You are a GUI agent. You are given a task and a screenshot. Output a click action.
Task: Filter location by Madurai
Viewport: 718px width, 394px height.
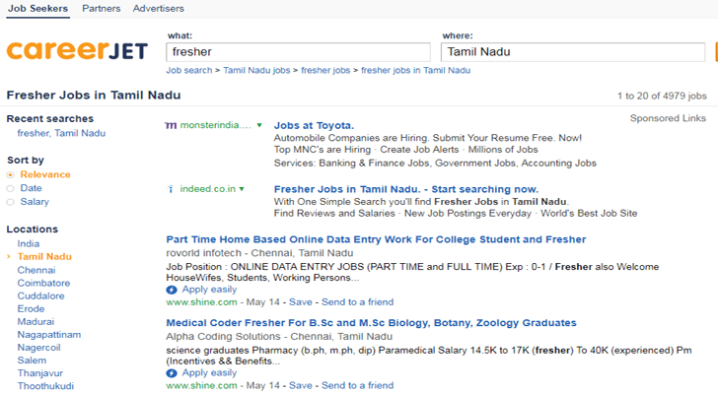pos(36,322)
